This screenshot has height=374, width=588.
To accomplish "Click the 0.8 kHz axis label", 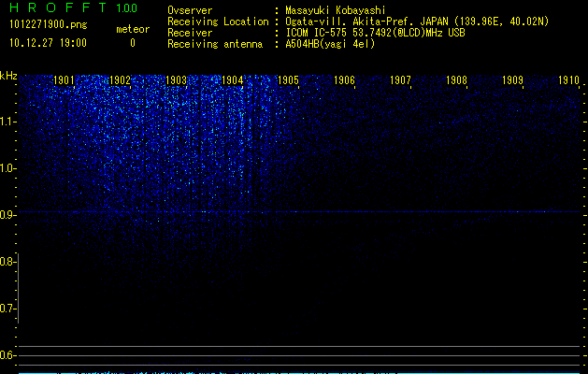I will (x=7, y=262).
